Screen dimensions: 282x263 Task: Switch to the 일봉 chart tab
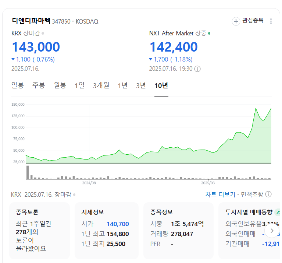[x=17, y=85]
